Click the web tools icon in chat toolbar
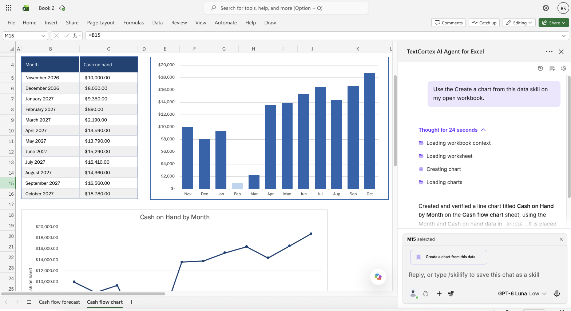The image size is (571, 311). click(x=451, y=294)
